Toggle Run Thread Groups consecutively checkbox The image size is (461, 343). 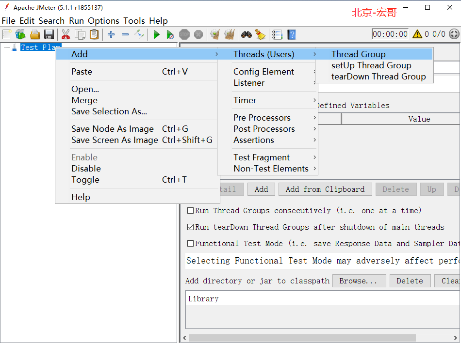coord(190,211)
